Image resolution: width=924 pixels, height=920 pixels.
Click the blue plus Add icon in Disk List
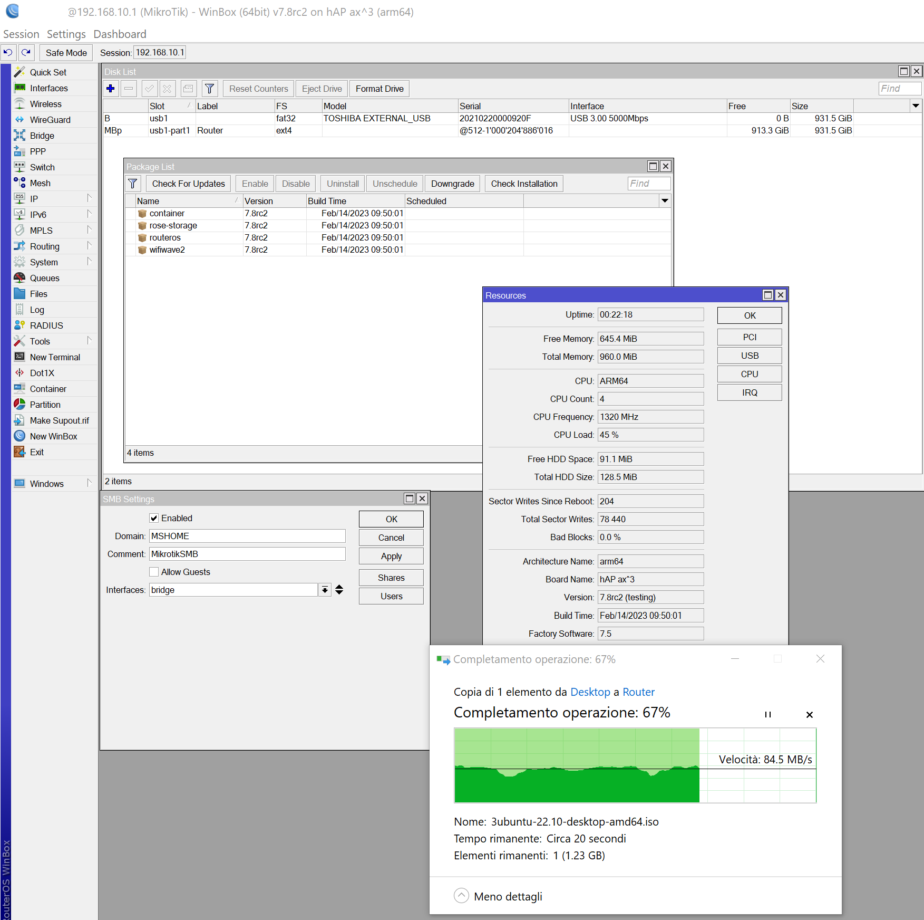coord(111,89)
